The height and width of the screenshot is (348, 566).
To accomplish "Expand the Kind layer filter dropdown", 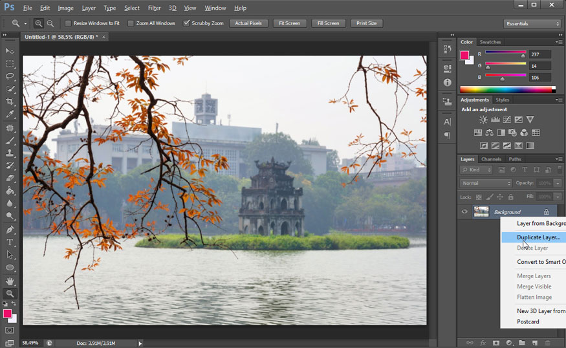I will (477, 169).
